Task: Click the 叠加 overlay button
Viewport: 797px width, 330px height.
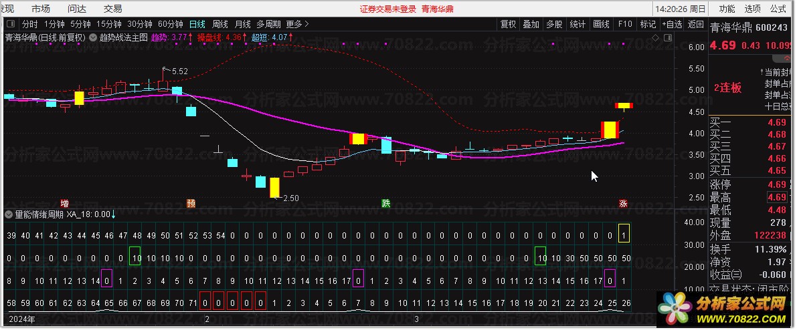Action: (531, 24)
